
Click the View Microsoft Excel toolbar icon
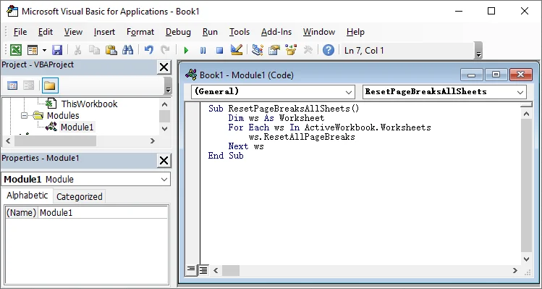click(15, 50)
